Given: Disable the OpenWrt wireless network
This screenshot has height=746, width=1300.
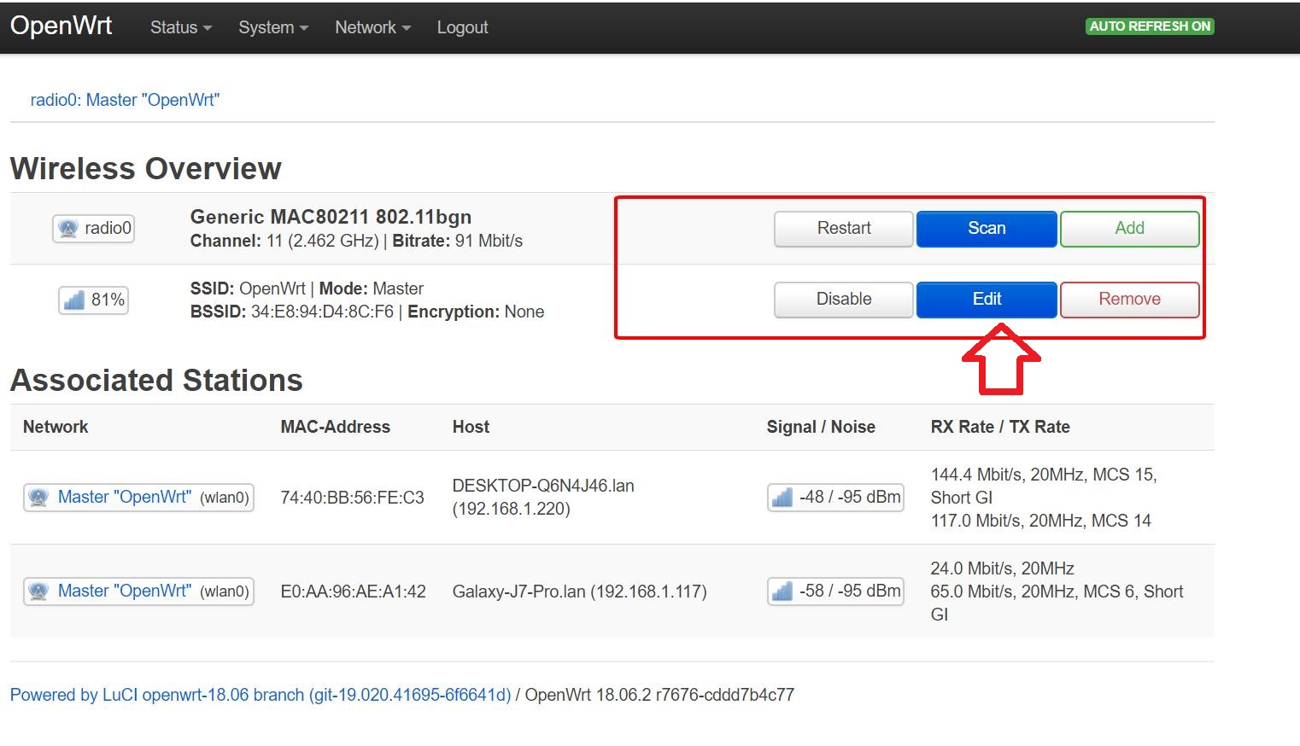Looking at the screenshot, I should pos(844,300).
